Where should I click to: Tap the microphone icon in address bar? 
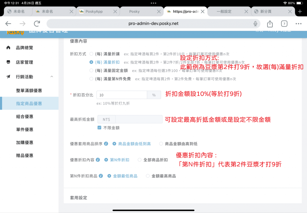[255, 24]
